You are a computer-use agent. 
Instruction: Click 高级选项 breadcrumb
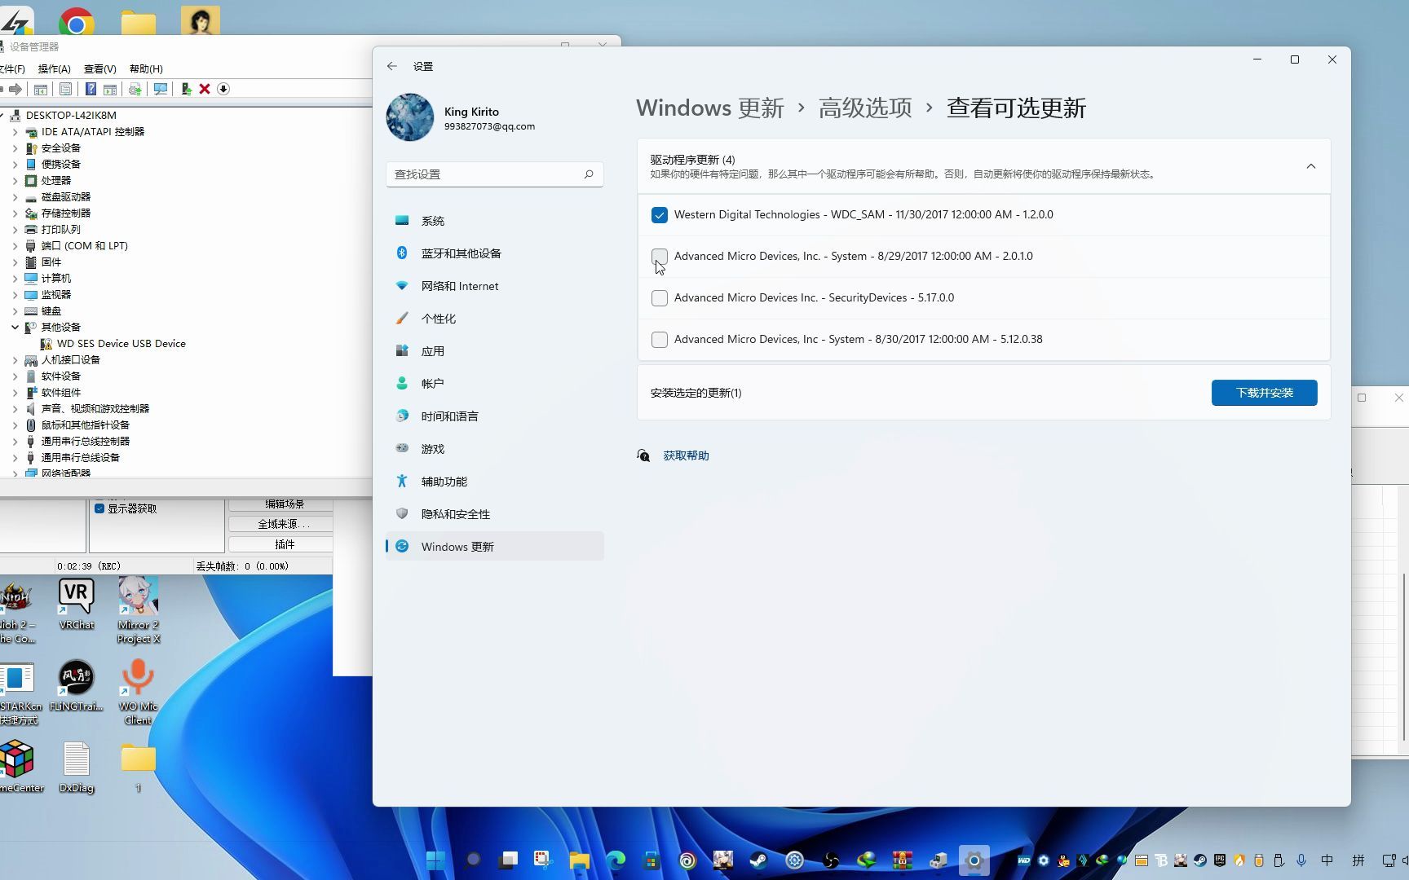tap(865, 108)
